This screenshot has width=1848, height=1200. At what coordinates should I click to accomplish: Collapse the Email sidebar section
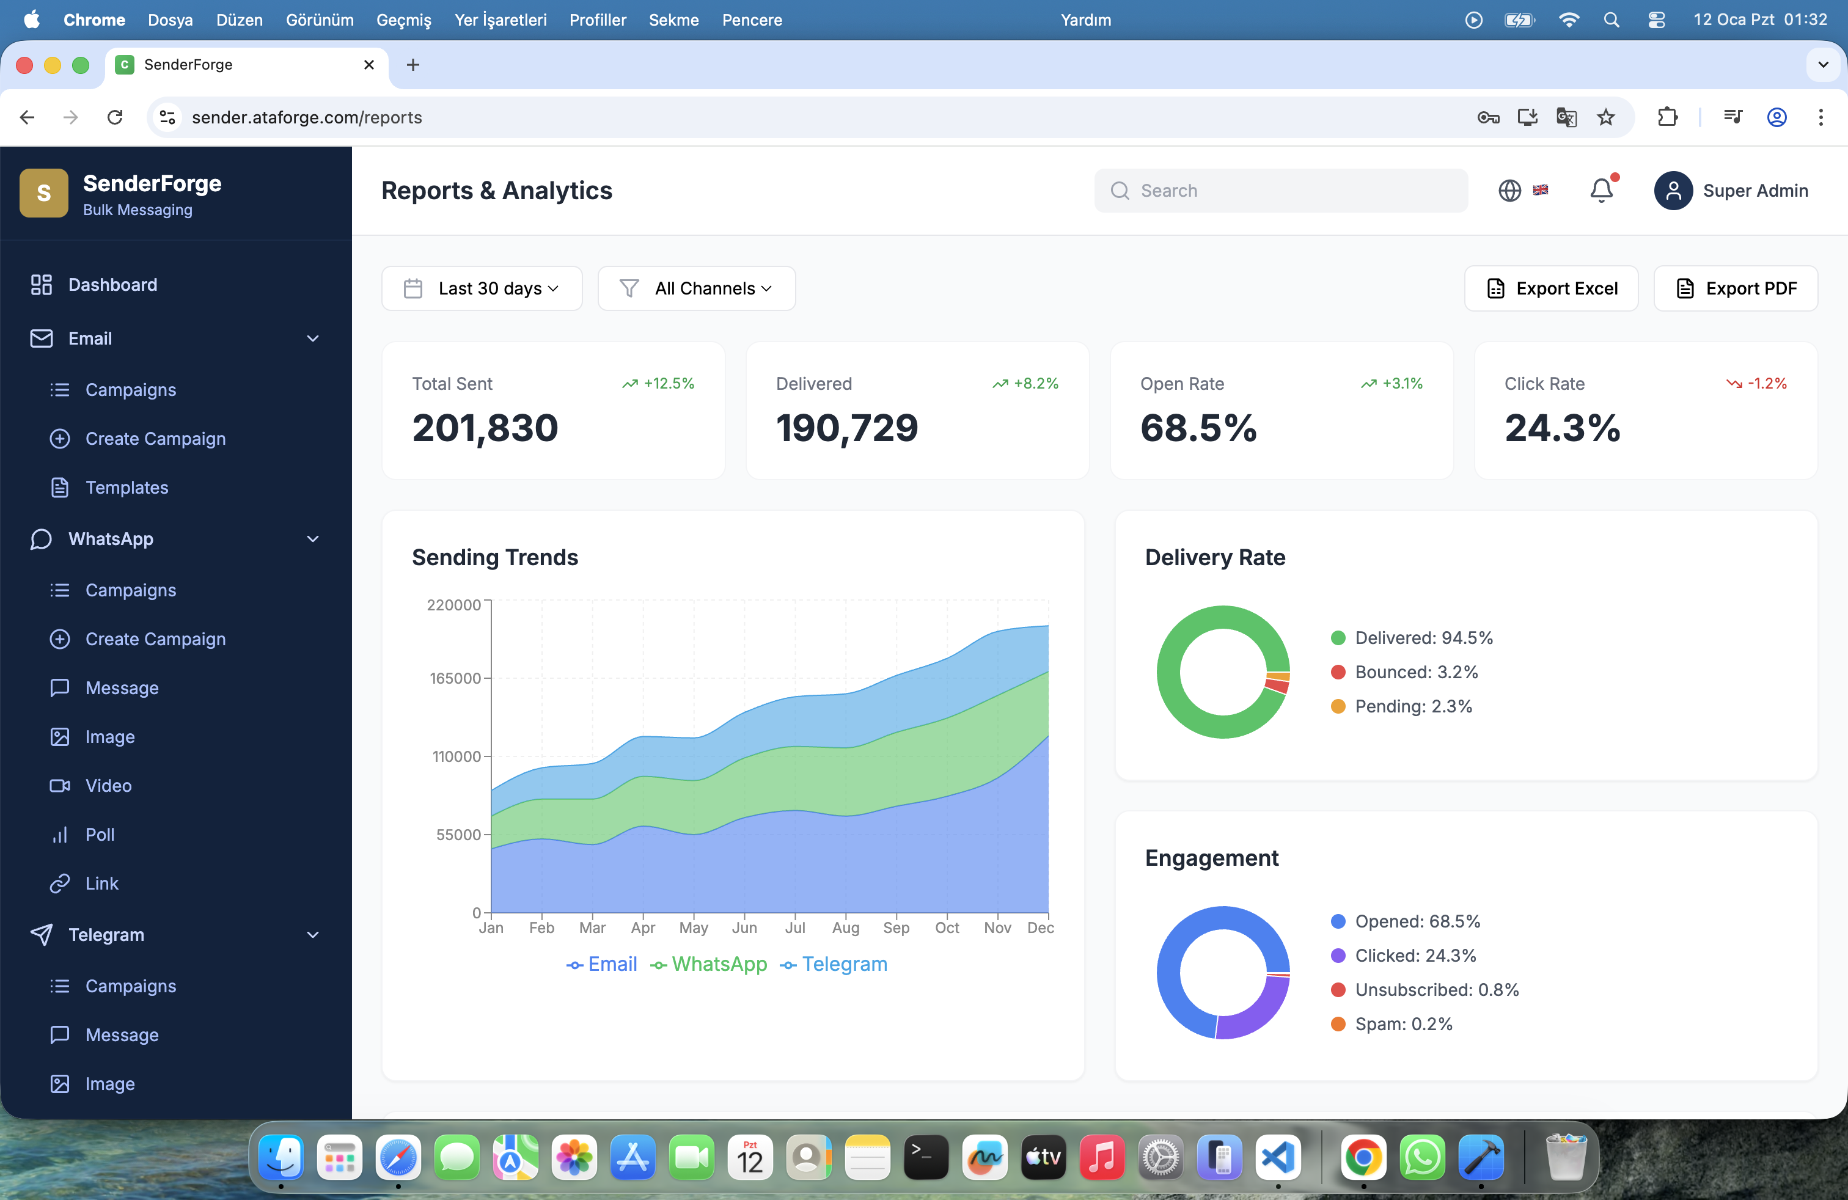tap(313, 338)
